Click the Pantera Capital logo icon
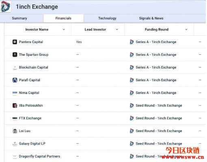207x162 pixels. tap(15, 42)
